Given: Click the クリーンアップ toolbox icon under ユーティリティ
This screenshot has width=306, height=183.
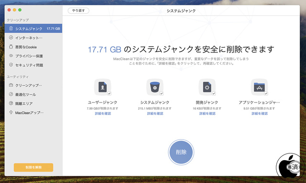Looking at the screenshot, I should [x=11, y=85].
